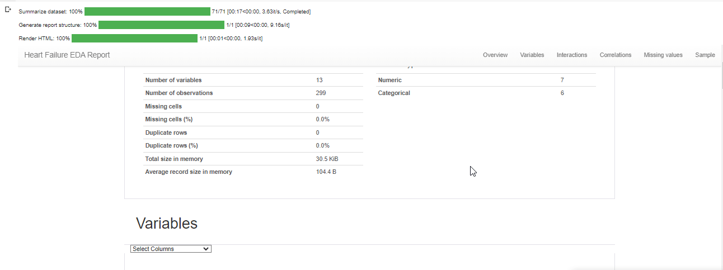Click the Numeric count value 7
723x270 pixels.
[x=562, y=80]
